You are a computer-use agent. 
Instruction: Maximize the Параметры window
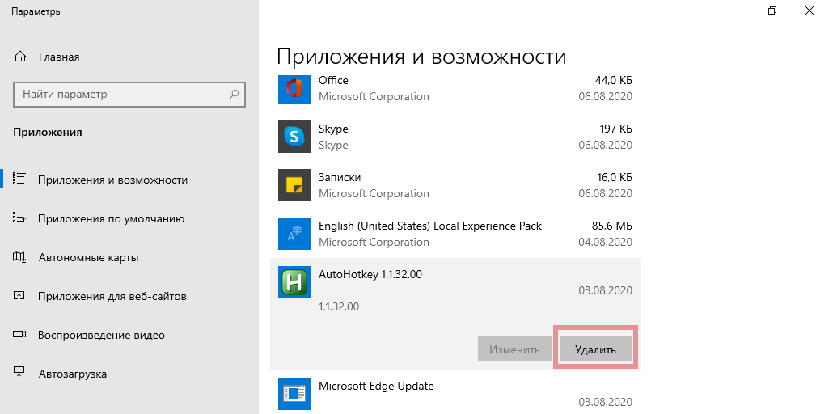click(772, 11)
